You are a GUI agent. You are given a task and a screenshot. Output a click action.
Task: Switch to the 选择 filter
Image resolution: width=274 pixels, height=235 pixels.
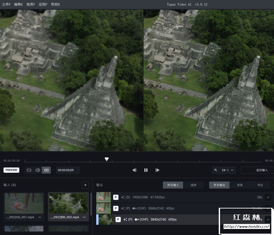click(193, 185)
